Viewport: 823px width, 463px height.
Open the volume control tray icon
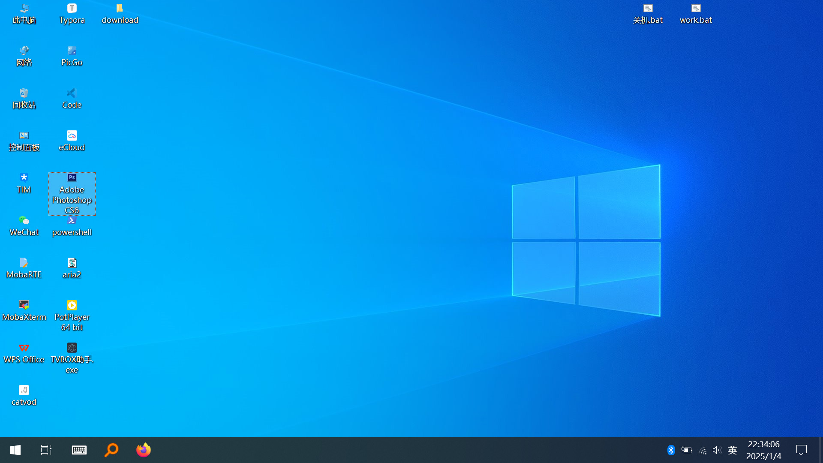tap(717, 450)
